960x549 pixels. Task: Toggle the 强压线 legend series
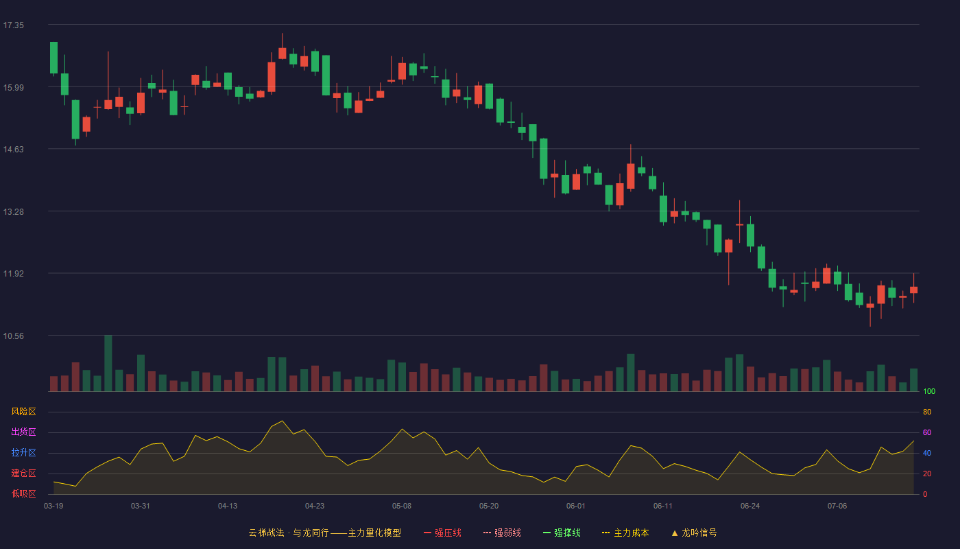click(x=442, y=533)
